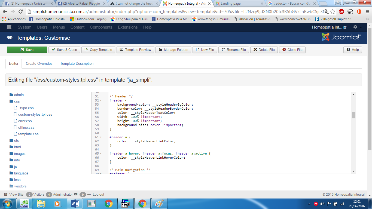Click the Joomla logo icon in admin menu
Viewport: 372px width, 209px height.
coord(9,27)
